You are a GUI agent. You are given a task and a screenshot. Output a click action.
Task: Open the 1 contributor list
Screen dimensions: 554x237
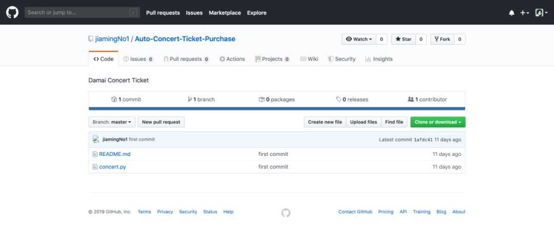coord(427,100)
